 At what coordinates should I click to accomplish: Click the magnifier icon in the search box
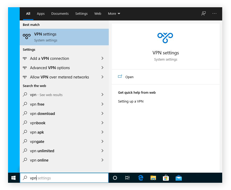tap(25, 178)
